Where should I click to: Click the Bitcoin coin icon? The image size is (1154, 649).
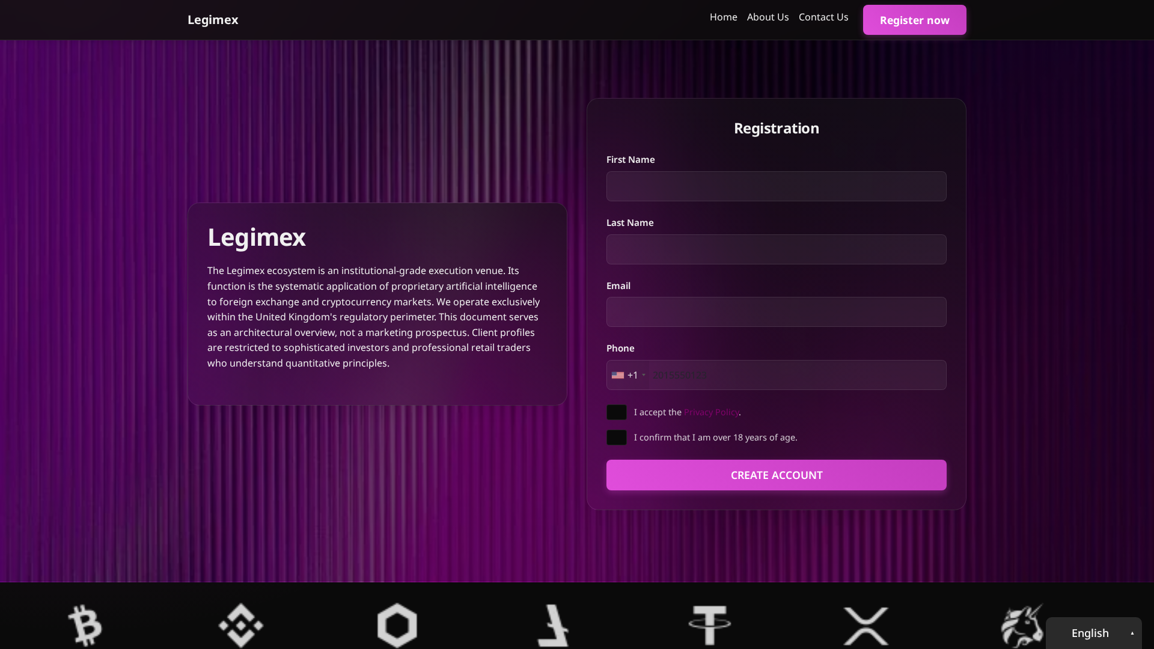pos(85,626)
